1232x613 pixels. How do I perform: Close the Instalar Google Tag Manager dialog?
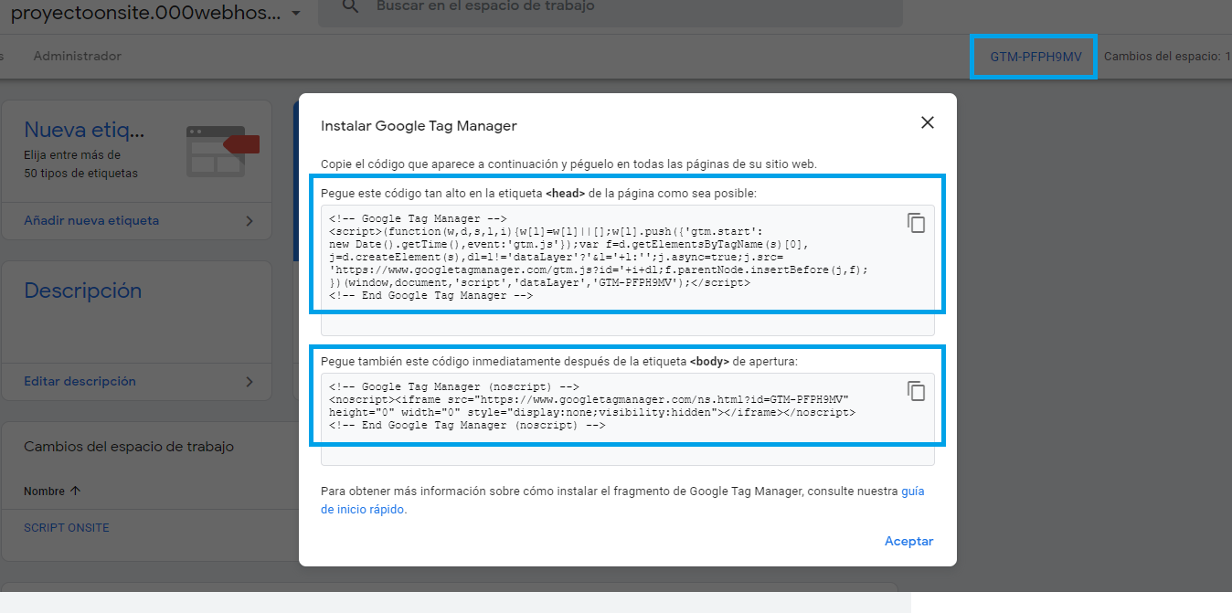point(927,122)
